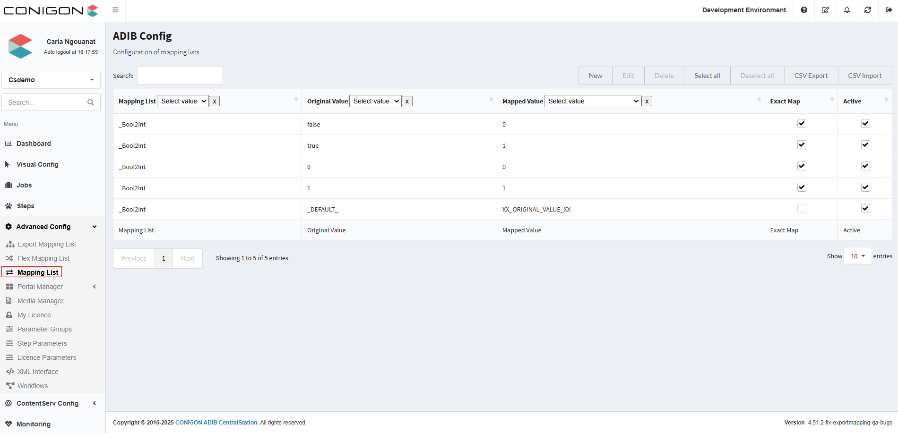The height and width of the screenshot is (433, 898).
Task: Open the Dashboard menu item
Action: click(x=34, y=144)
